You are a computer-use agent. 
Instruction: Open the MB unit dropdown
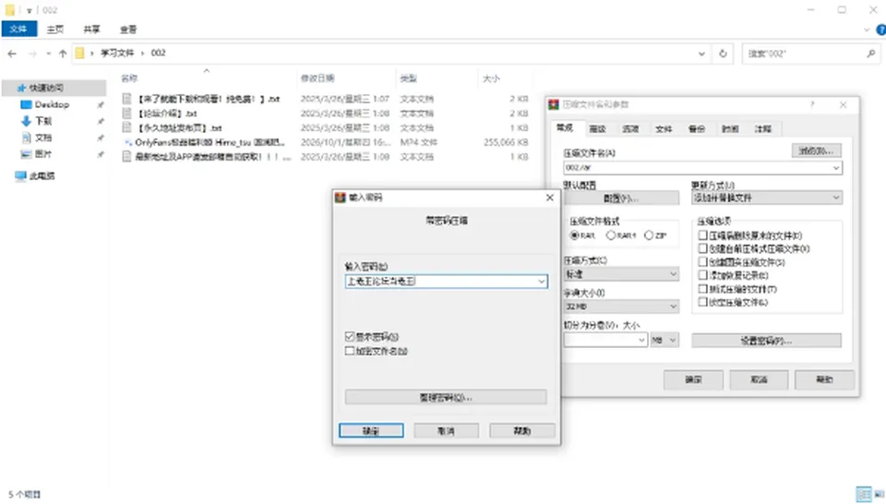(x=664, y=340)
